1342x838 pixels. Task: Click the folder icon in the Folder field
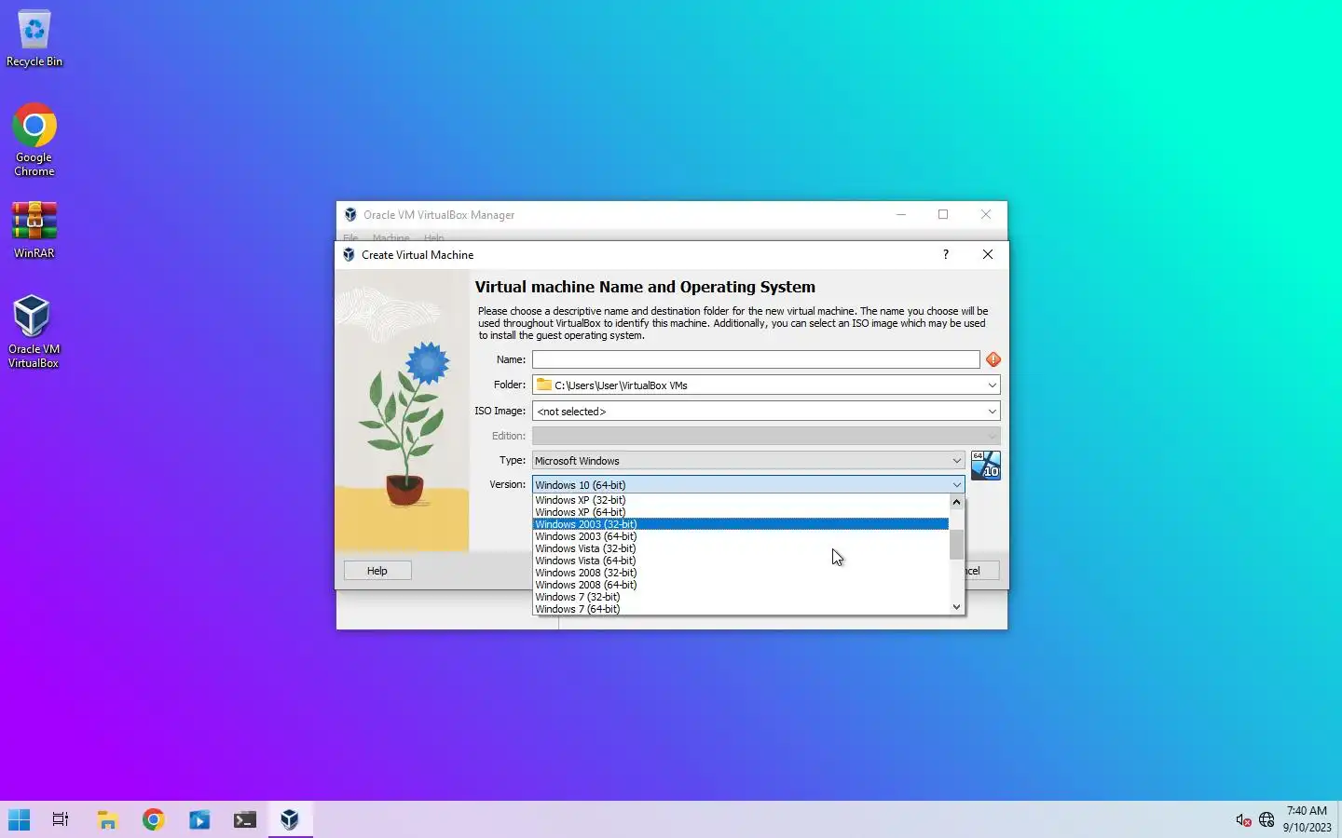(x=544, y=385)
